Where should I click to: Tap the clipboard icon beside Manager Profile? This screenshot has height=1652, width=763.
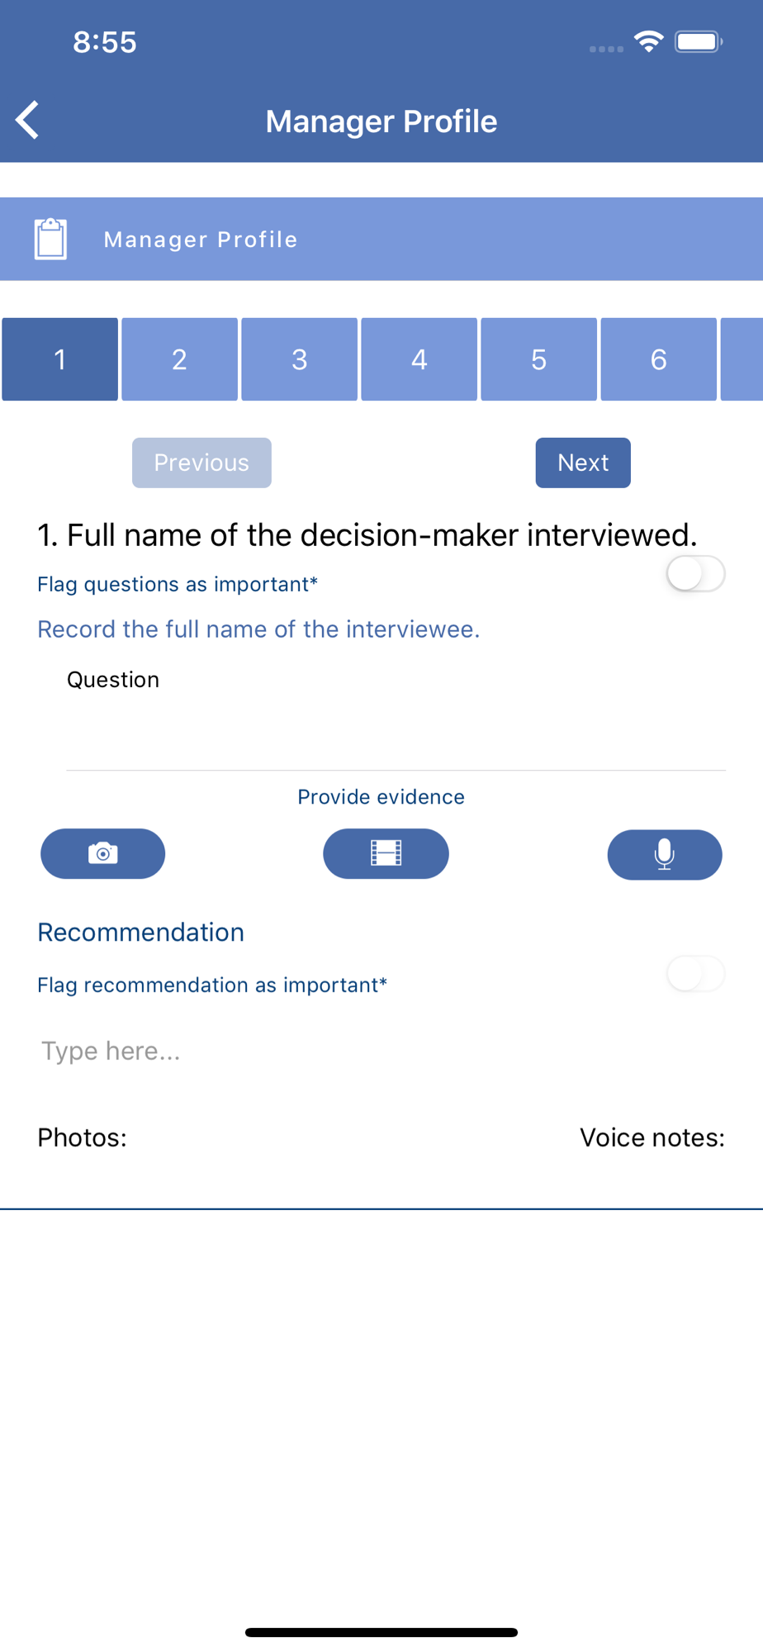coord(50,239)
